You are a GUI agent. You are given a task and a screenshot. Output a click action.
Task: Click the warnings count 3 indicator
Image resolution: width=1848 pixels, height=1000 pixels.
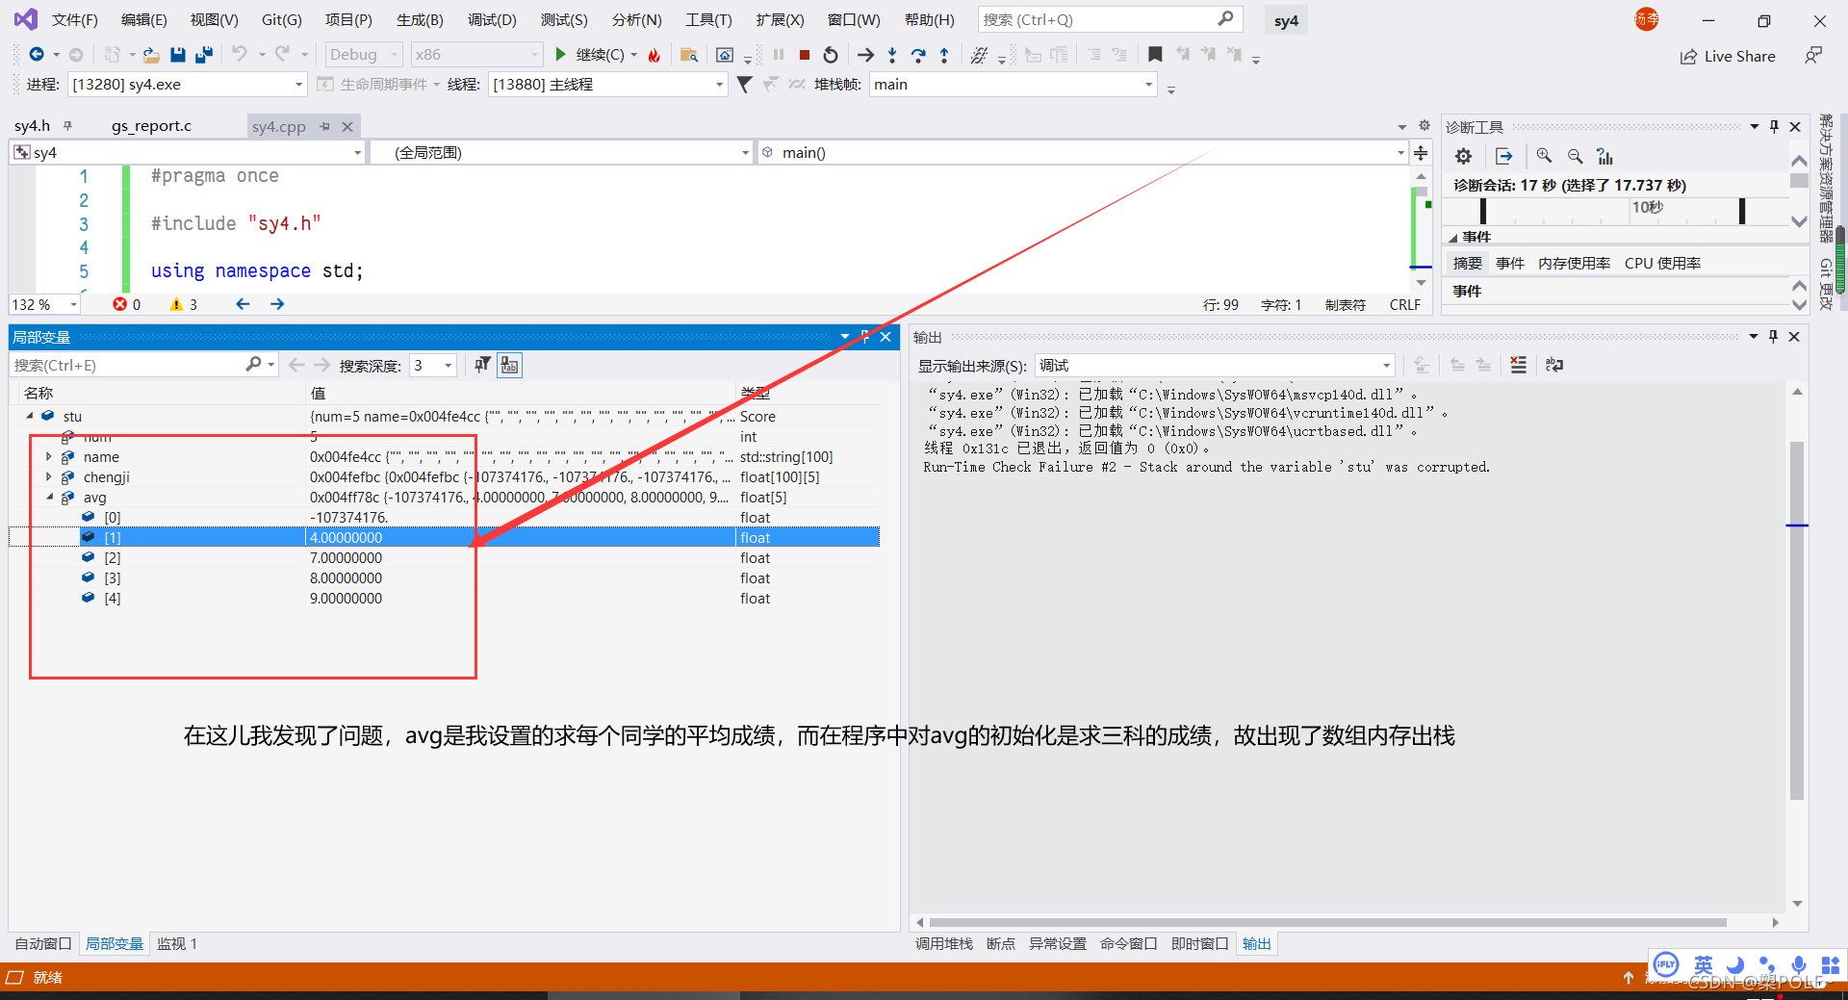pyautogui.click(x=184, y=304)
